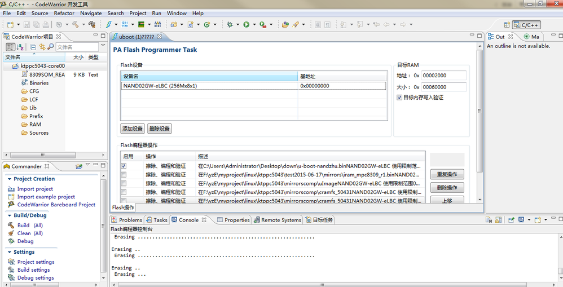
Task: Click the 重复操作 button
Action: click(447, 174)
